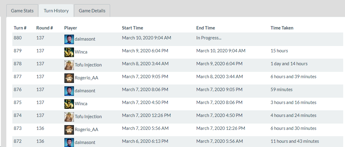Click Rogerio_AA name in turn 877

point(87,78)
